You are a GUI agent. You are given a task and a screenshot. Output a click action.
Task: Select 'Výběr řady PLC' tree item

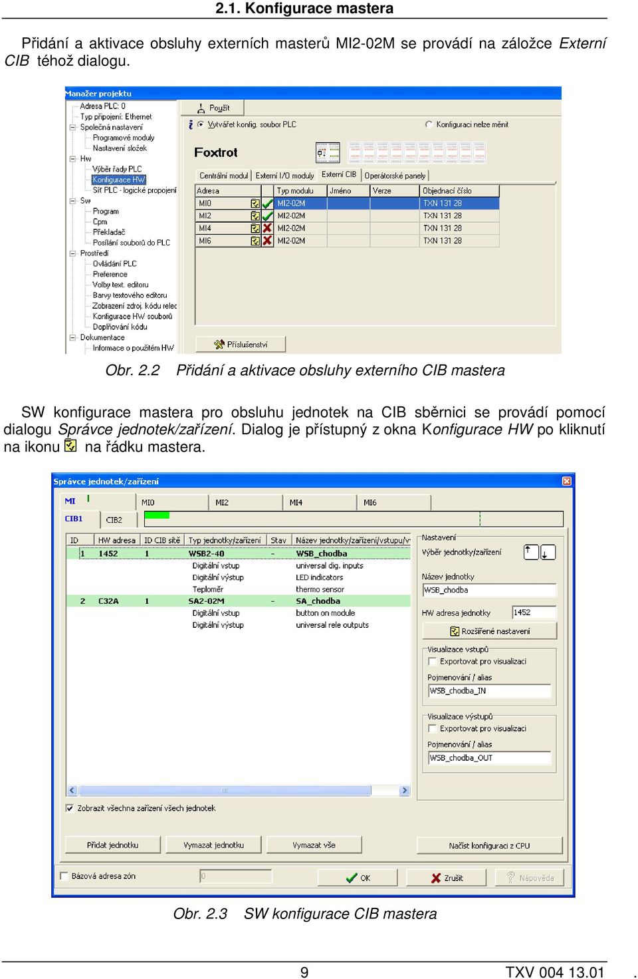click(117, 169)
